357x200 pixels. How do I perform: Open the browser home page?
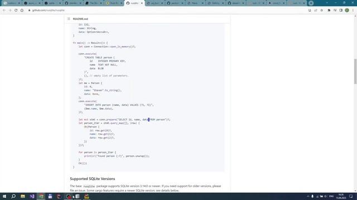pyautogui.click(x=22, y=10)
